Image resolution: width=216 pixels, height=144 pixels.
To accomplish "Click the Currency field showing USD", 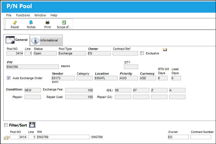I will pyautogui.click(x=148, y=78).
